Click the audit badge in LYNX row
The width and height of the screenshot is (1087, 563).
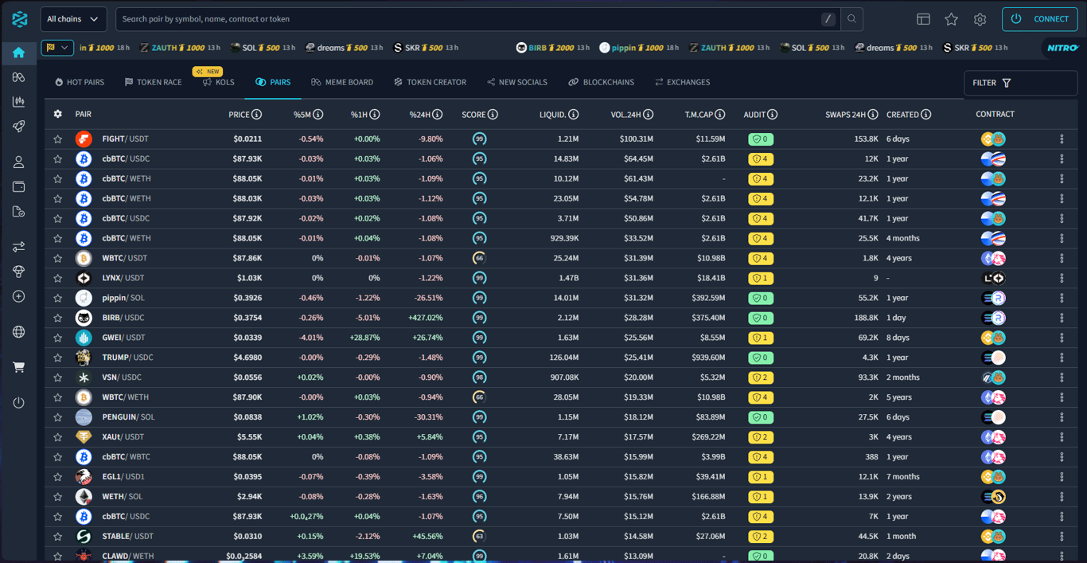coord(761,278)
